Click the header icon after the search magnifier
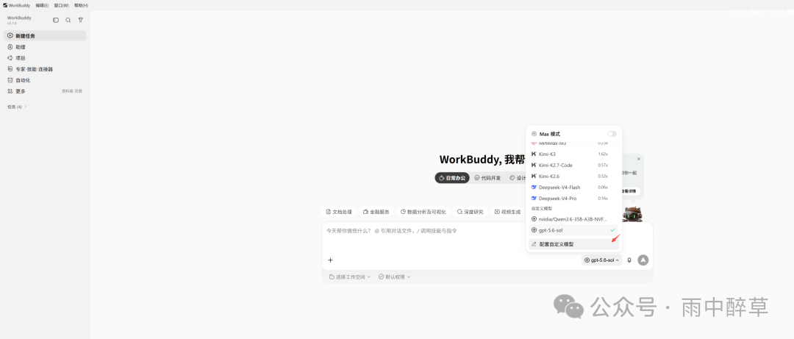 (x=81, y=21)
